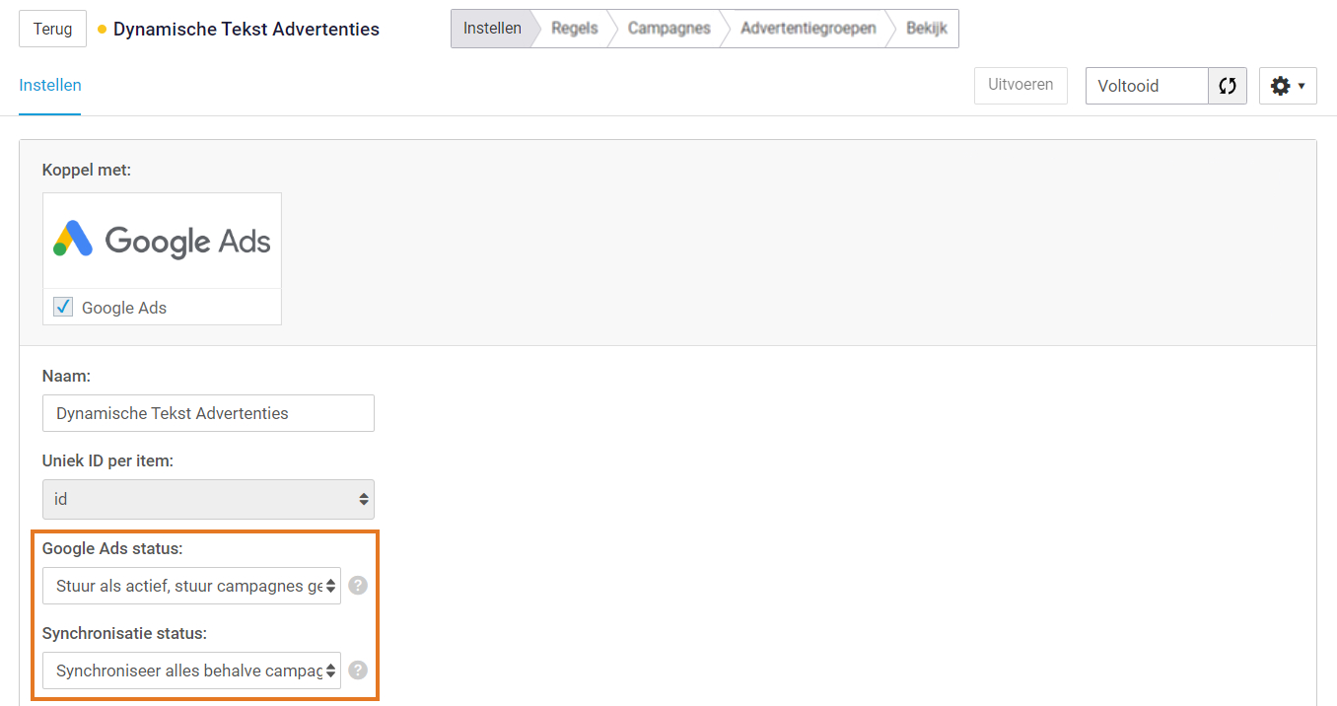
Task: Click the refresh status icon next to Voltooid
Action: [1228, 86]
